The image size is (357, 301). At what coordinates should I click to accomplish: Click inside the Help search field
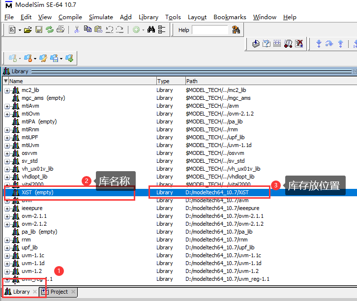click(209, 30)
